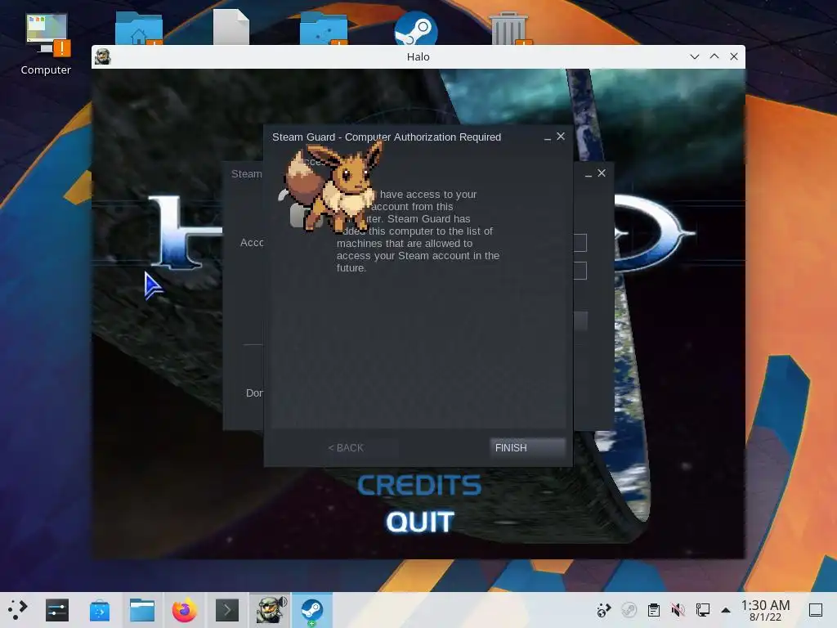Open the Trash desktop icon
This screenshot has width=837, height=628.
508,28
